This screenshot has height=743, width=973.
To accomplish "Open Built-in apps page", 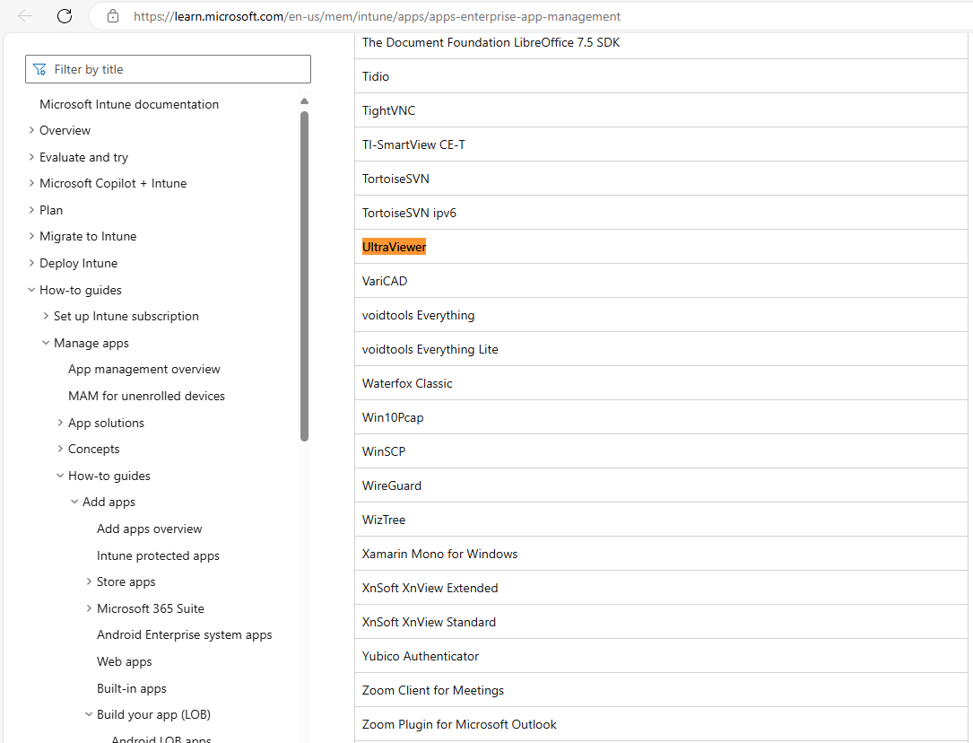I will pos(132,688).
